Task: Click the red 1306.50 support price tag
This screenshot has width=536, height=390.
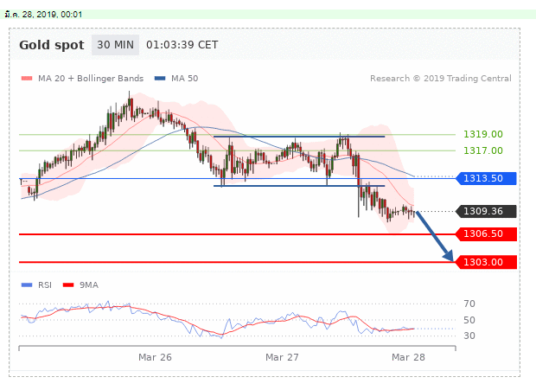Action: [x=486, y=233]
